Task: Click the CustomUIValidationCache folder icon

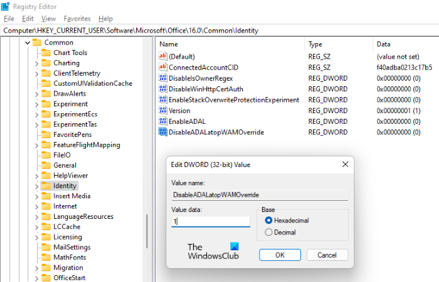Action: click(46, 84)
